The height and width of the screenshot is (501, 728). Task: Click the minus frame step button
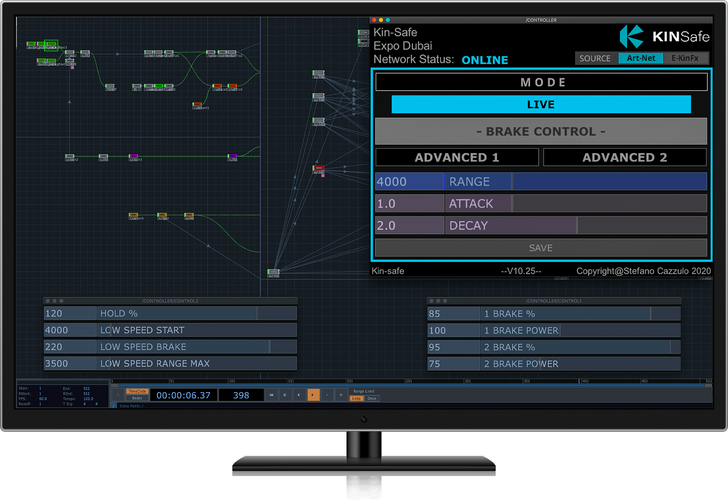coord(327,395)
